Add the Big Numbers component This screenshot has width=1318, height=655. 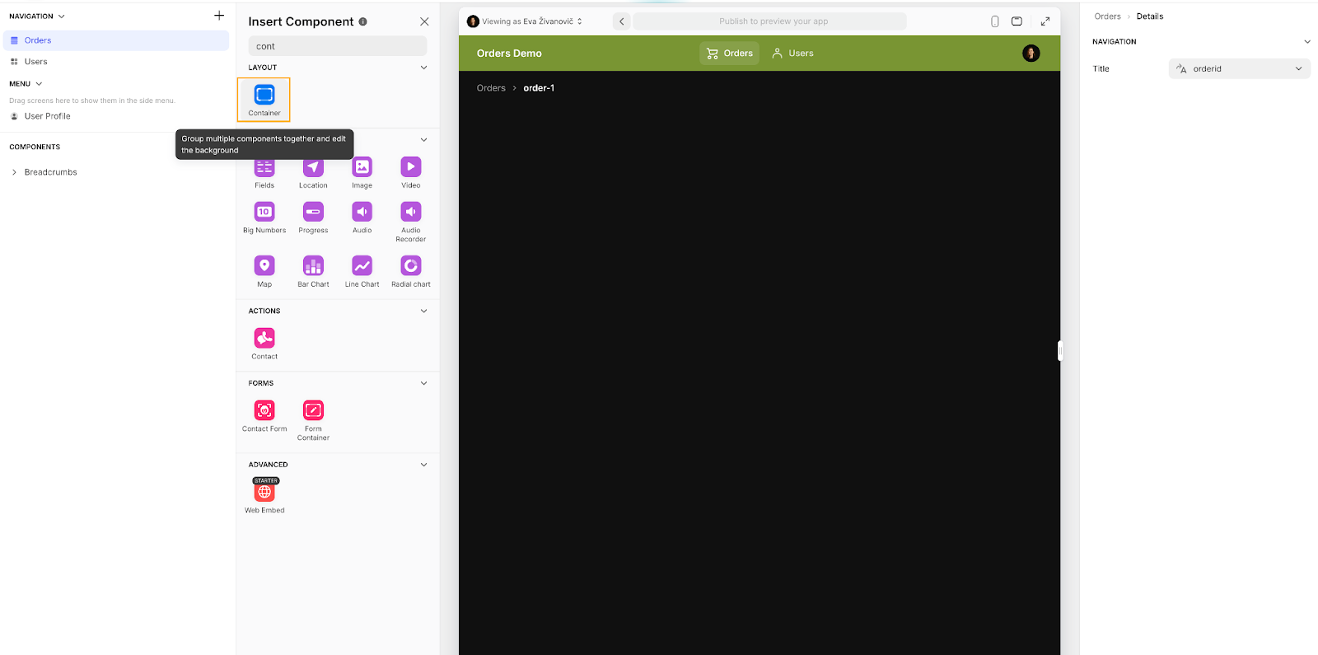tap(264, 218)
